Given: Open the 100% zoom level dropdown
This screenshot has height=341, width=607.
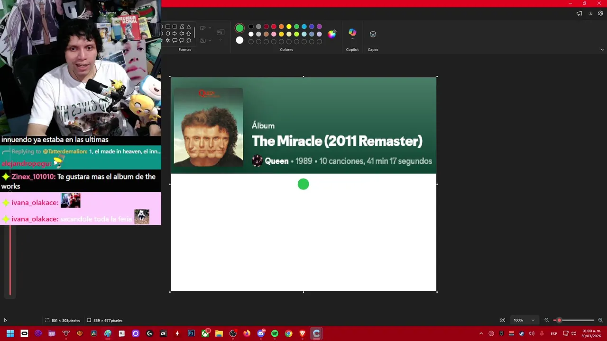Looking at the screenshot, I should [x=524, y=320].
